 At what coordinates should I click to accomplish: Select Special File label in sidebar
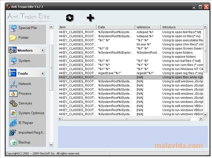(x=28, y=28)
